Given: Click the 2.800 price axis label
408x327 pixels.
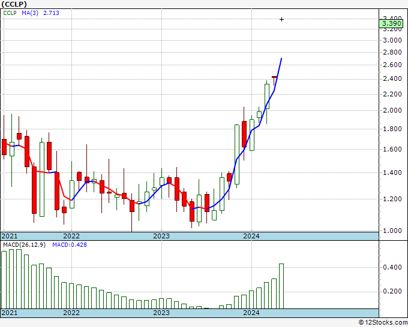Looking at the screenshot, I should tap(392, 52).
